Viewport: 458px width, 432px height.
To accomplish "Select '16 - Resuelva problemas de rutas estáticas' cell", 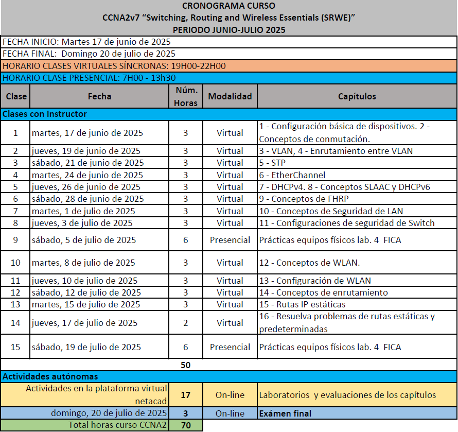I will pos(357,323).
